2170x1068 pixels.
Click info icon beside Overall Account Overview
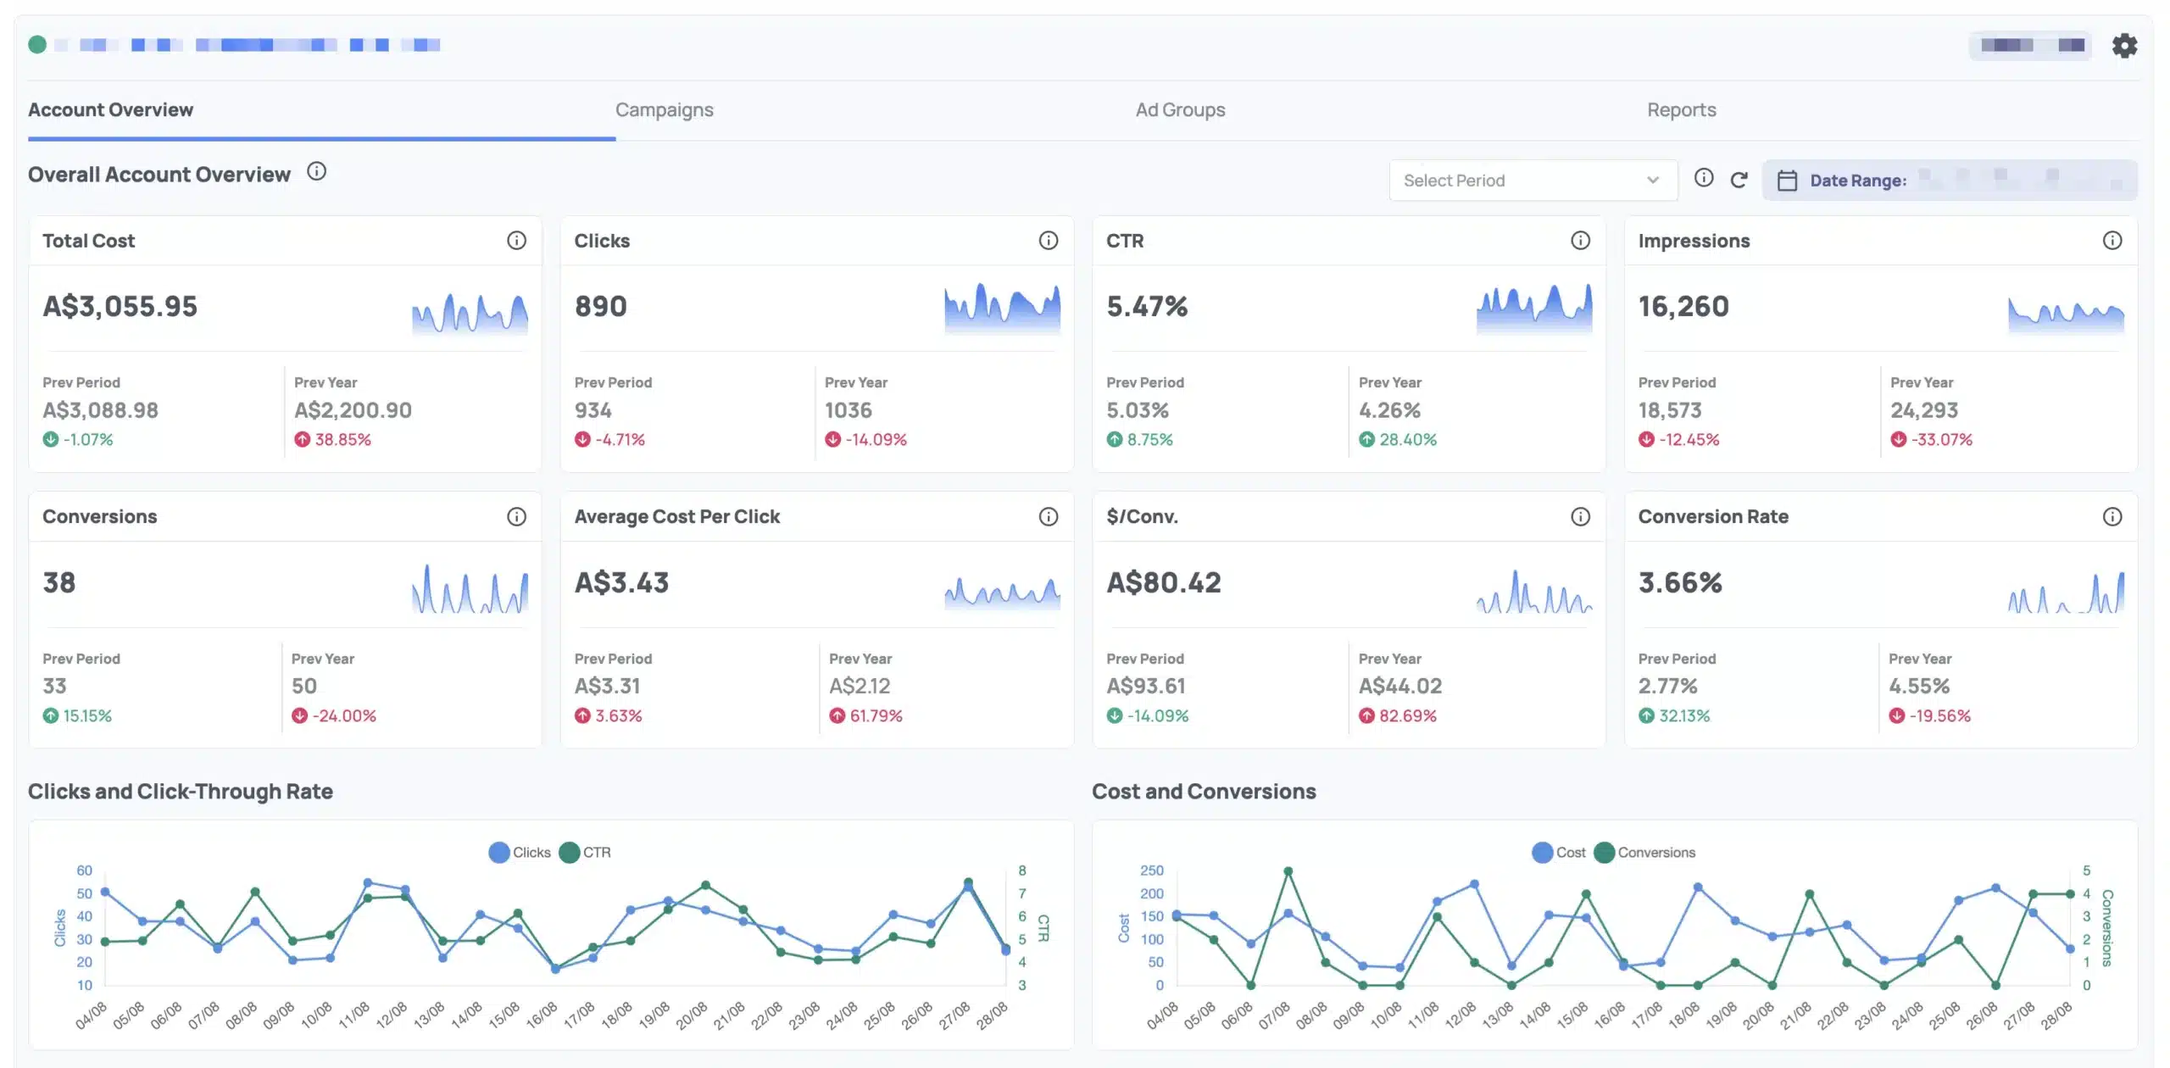(x=316, y=172)
